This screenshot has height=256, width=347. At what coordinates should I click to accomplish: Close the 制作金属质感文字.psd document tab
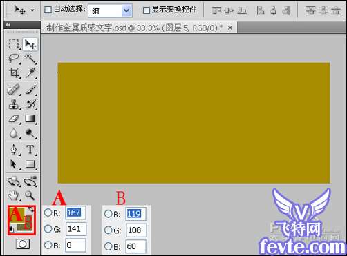pos(230,28)
